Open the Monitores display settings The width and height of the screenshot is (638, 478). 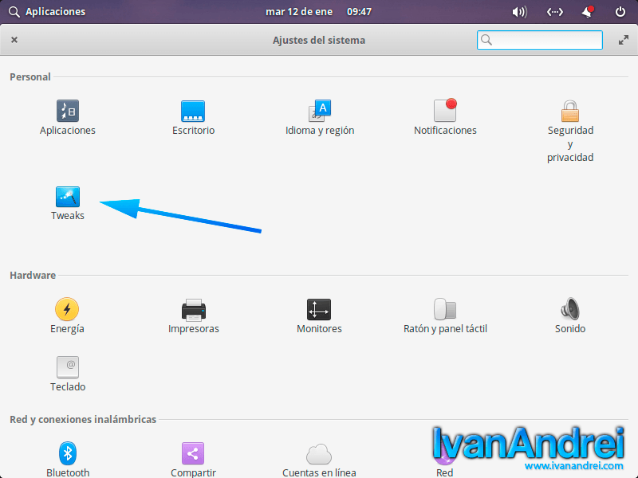(319, 309)
